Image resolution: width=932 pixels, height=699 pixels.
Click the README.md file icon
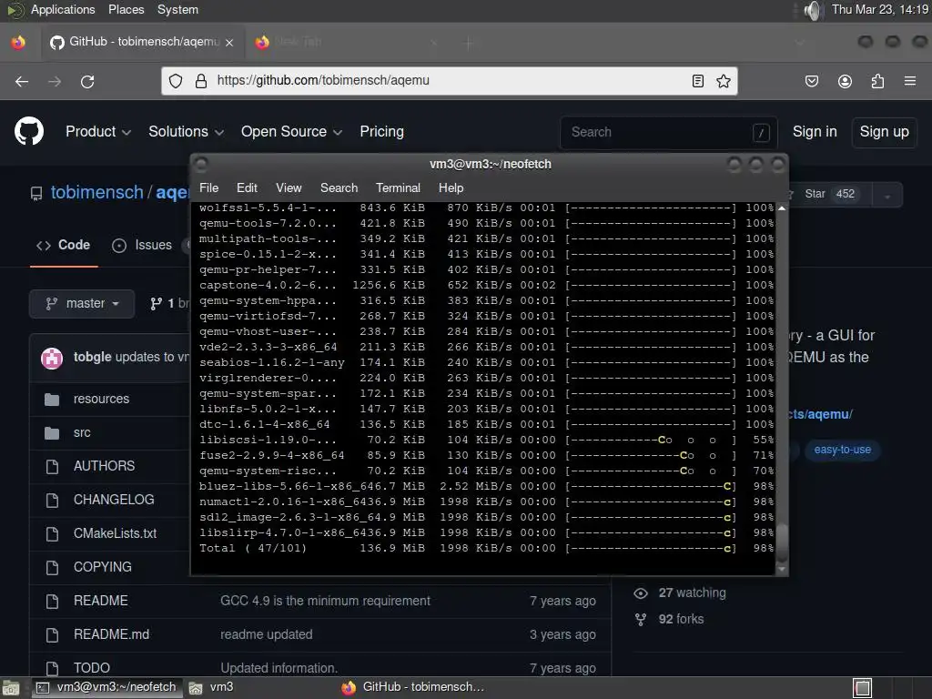(x=52, y=634)
